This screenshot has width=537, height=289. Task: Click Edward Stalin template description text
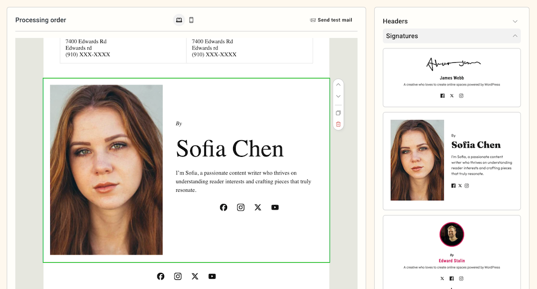tap(452, 268)
